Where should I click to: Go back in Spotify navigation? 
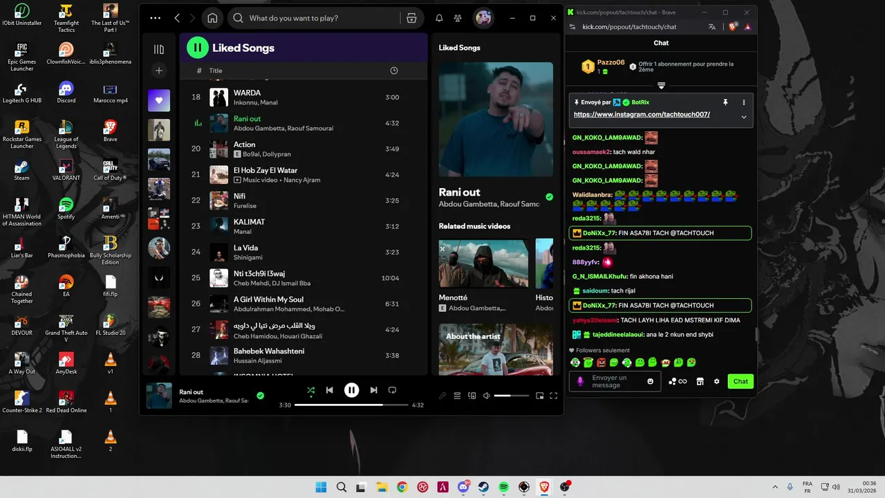click(x=177, y=18)
